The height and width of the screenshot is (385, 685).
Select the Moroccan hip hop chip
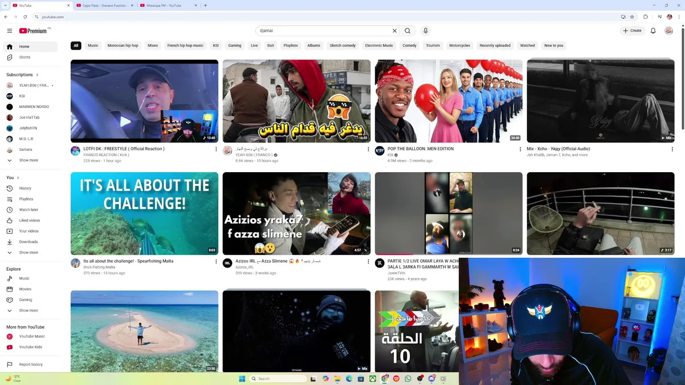click(123, 45)
